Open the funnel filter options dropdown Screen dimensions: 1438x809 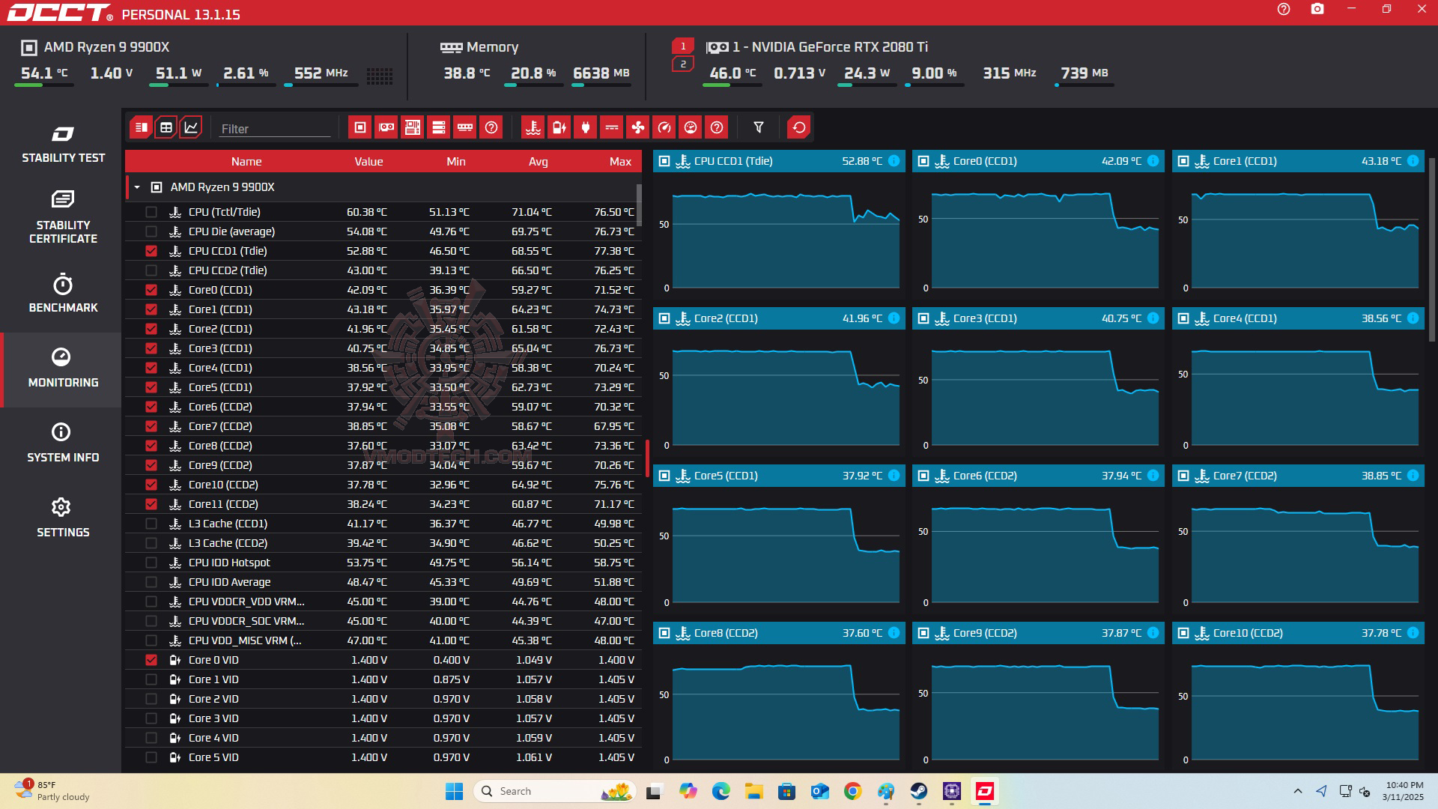[758, 127]
